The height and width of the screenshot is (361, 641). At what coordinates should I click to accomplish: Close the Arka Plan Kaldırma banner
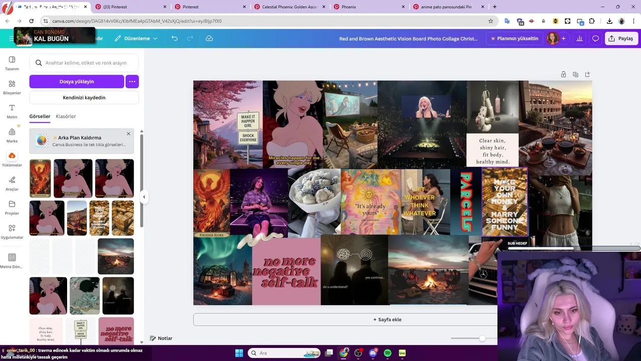pyautogui.click(x=128, y=134)
